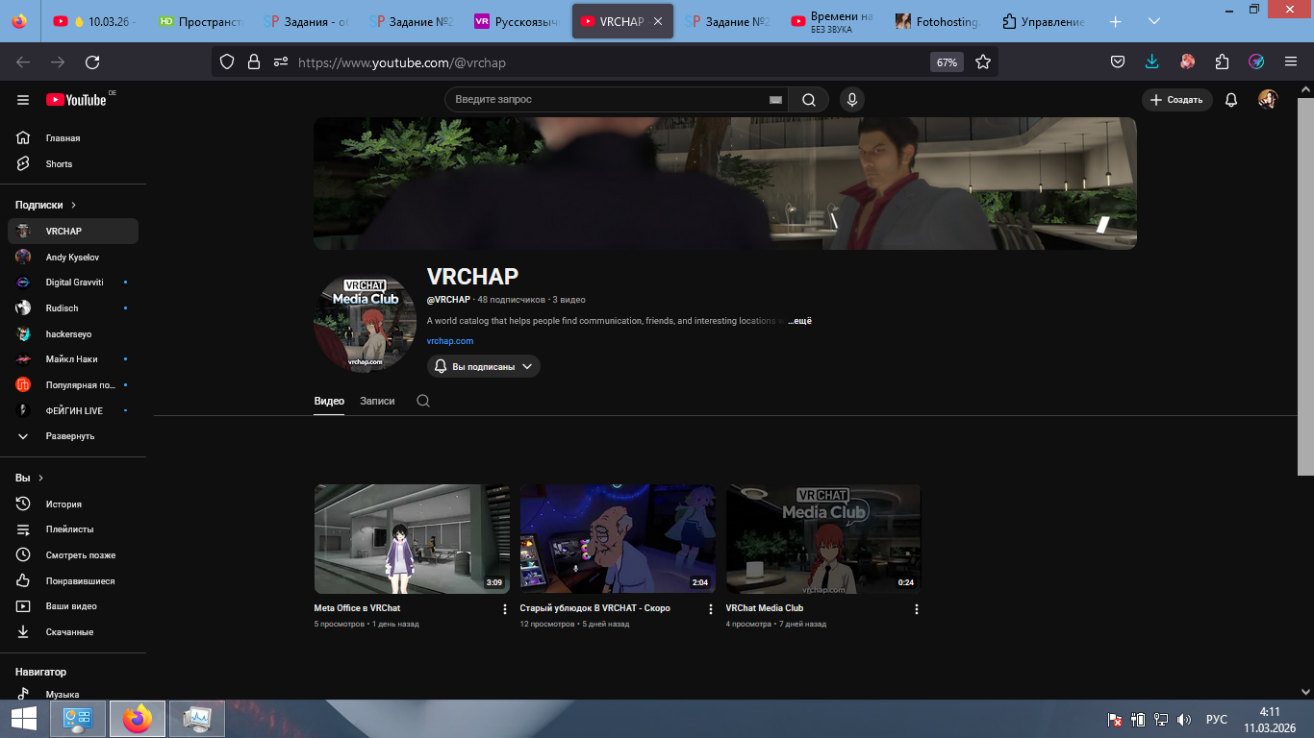The image size is (1314, 738).
Task: Open Firefox application menu
Action: pyautogui.click(x=1291, y=62)
